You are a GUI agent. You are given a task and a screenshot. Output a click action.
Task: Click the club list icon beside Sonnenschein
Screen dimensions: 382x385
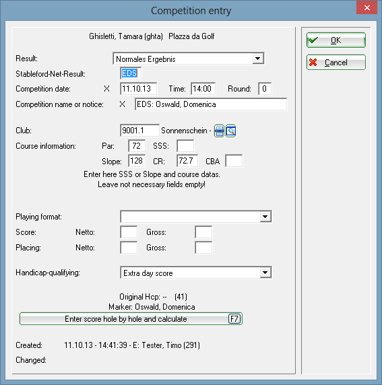coord(219,131)
